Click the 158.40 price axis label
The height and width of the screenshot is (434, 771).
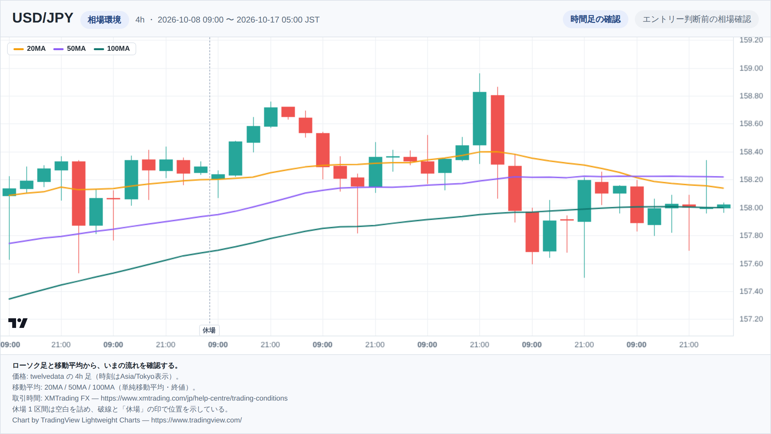click(751, 152)
